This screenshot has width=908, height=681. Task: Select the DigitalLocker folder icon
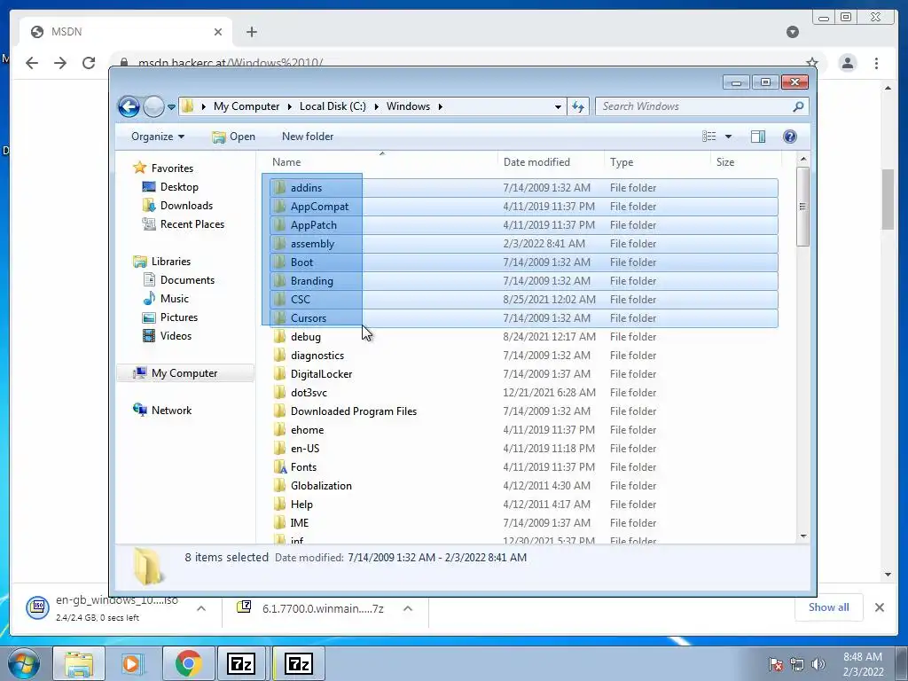pyautogui.click(x=279, y=374)
